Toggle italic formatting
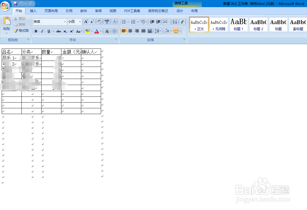The width and height of the screenshot is (307, 210). coord(42,31)
